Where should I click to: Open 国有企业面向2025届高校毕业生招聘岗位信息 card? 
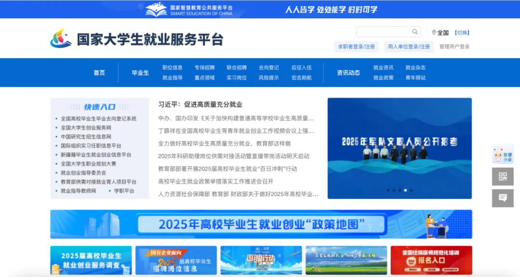(176, 261)
